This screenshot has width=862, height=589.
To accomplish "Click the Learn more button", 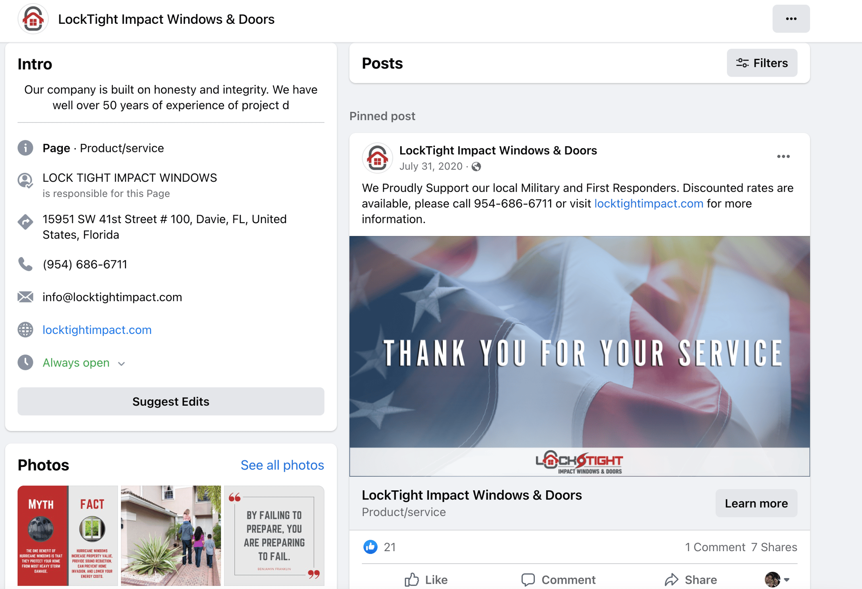I will [x=756, y=503].
